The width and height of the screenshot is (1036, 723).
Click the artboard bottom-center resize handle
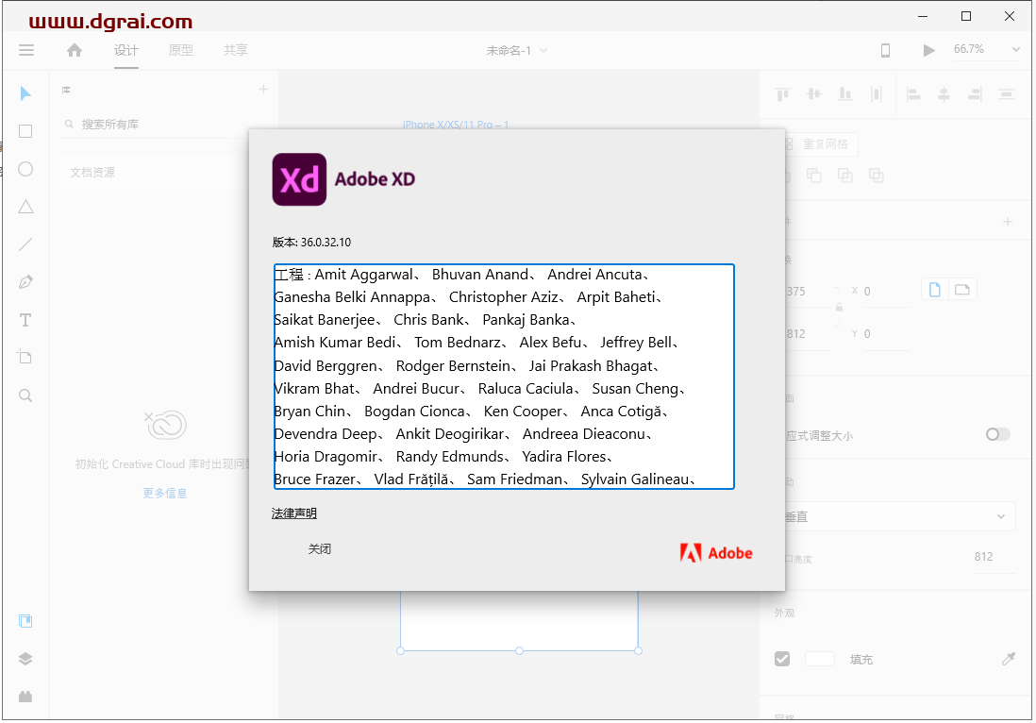tap(519, 651)
